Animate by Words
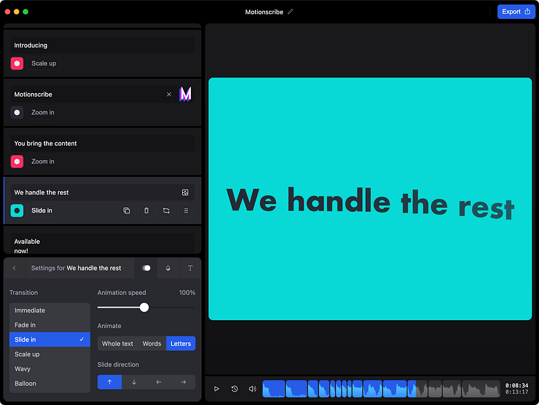Screen dimensions: 539x405 point(152,344)
